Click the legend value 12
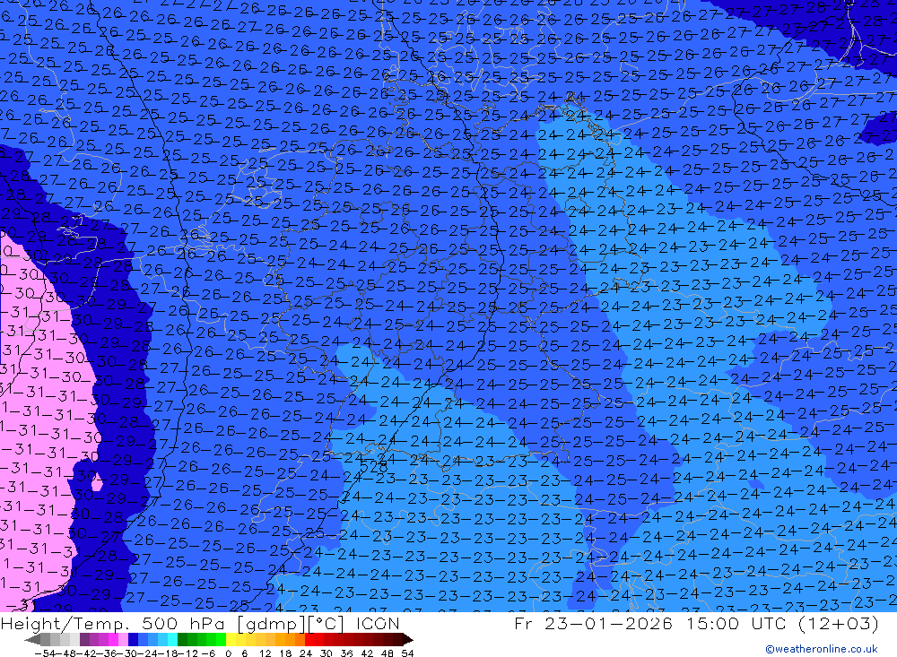The image size is (897, 657). (x=266, y=653)
